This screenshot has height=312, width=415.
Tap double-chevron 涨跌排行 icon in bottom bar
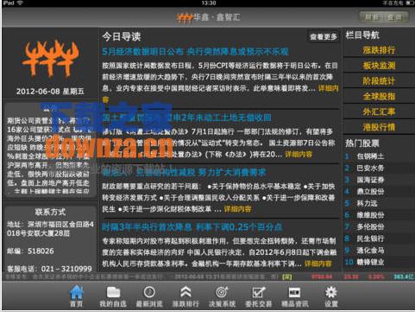[x=185, y=292]
